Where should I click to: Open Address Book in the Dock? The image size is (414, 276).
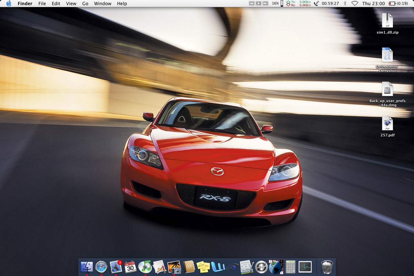(189, 267)
